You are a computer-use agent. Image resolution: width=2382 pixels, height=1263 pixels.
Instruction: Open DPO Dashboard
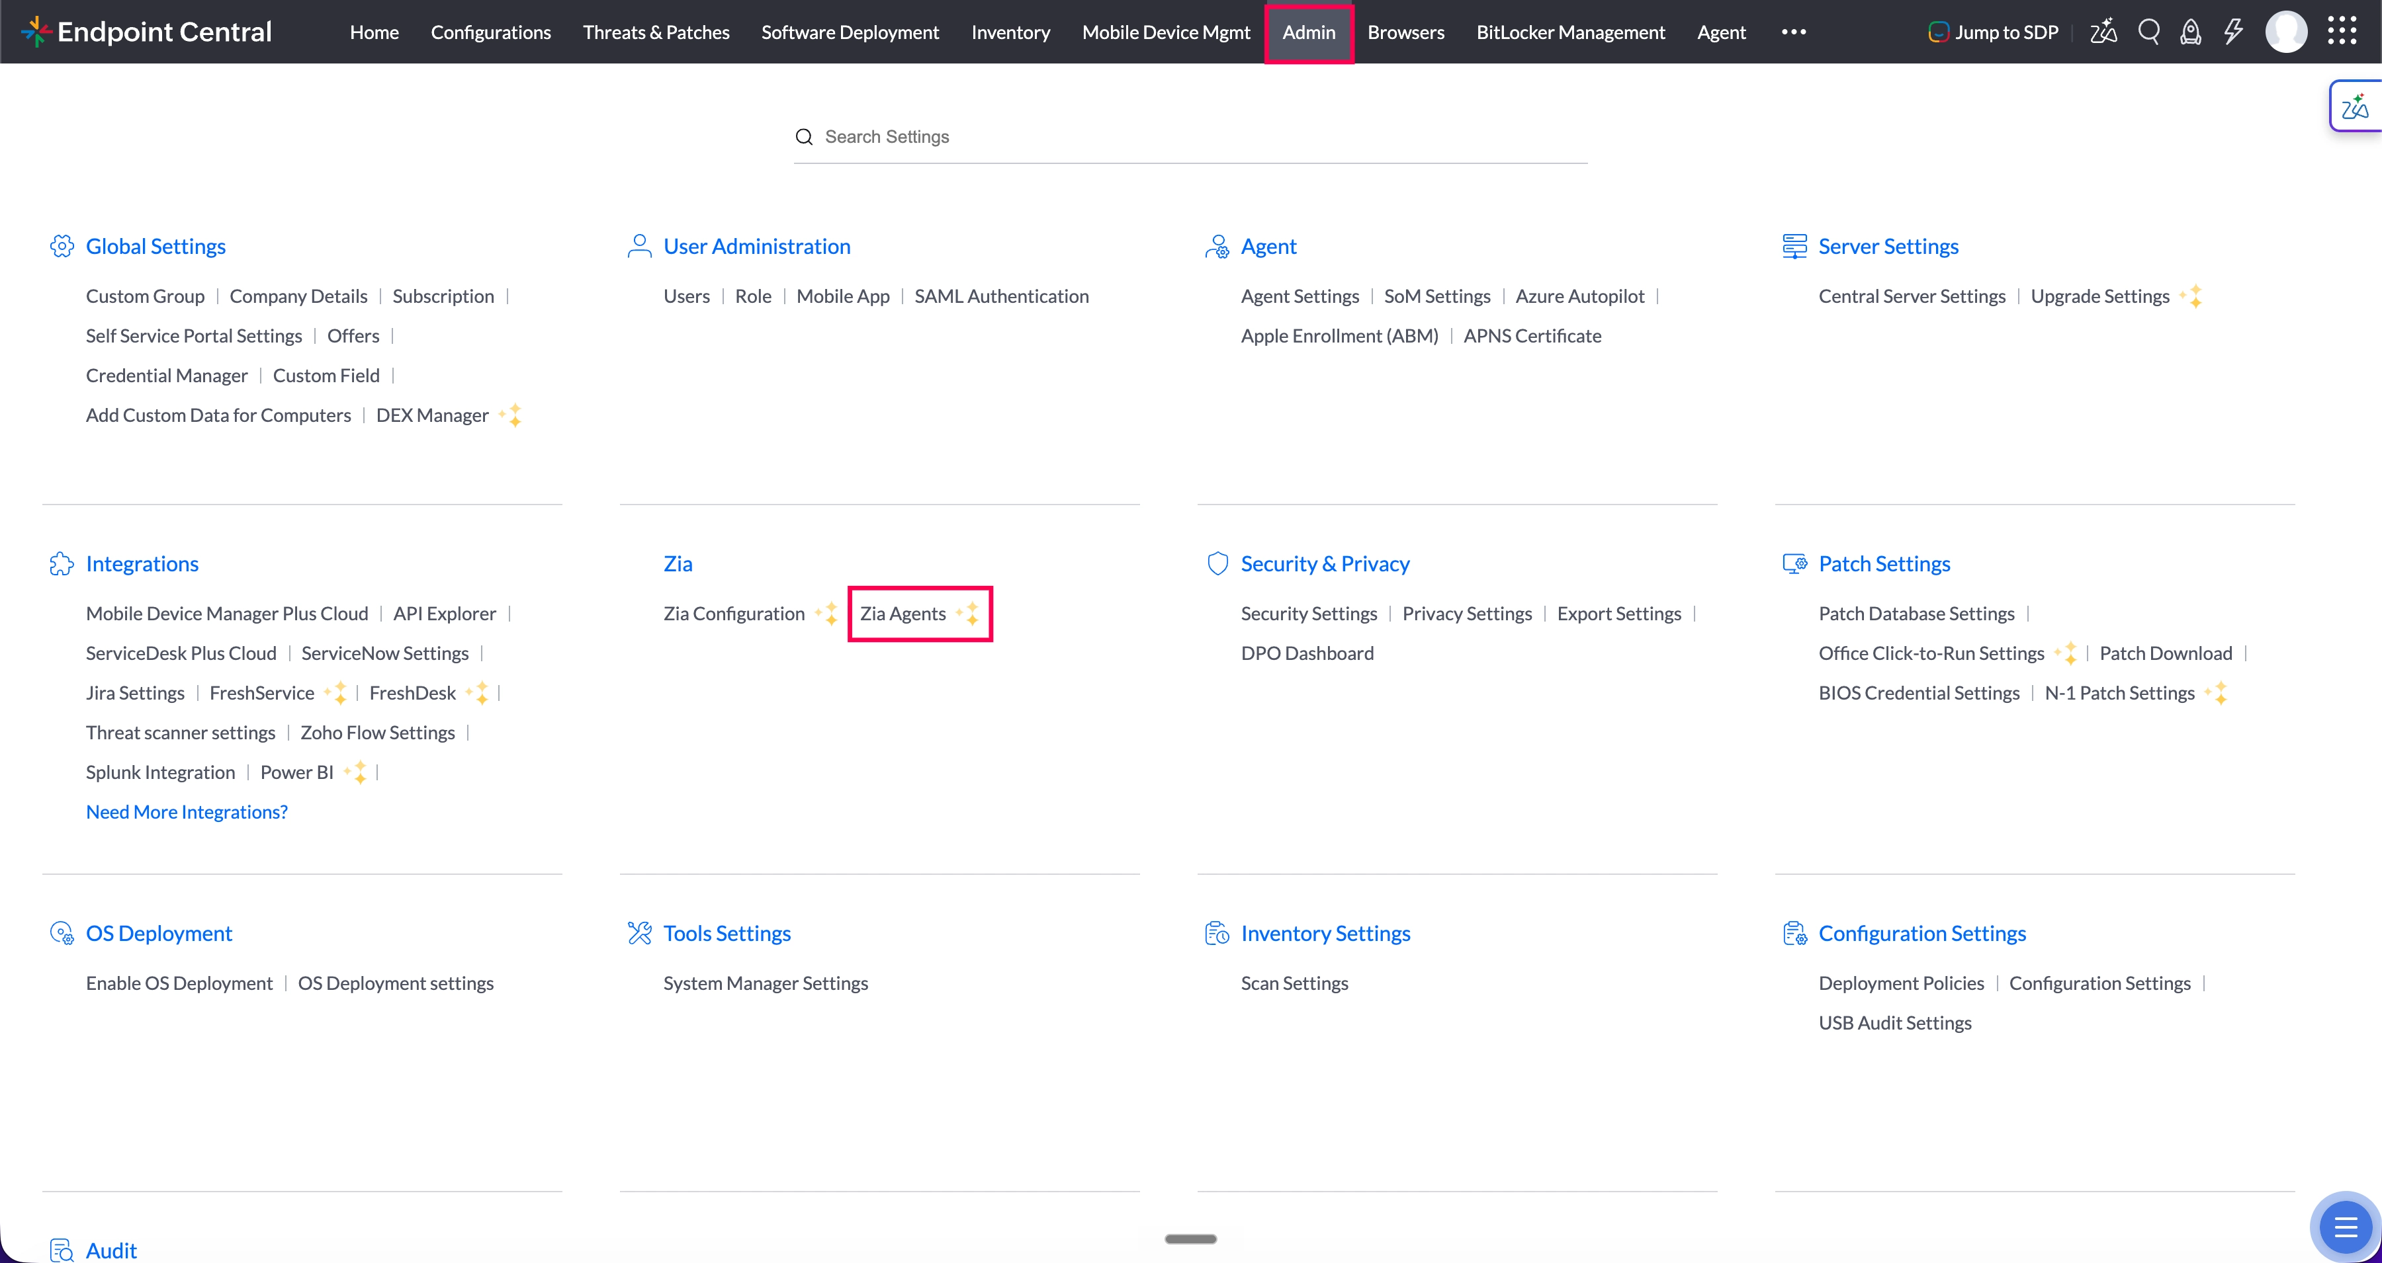click(1307, 653)
